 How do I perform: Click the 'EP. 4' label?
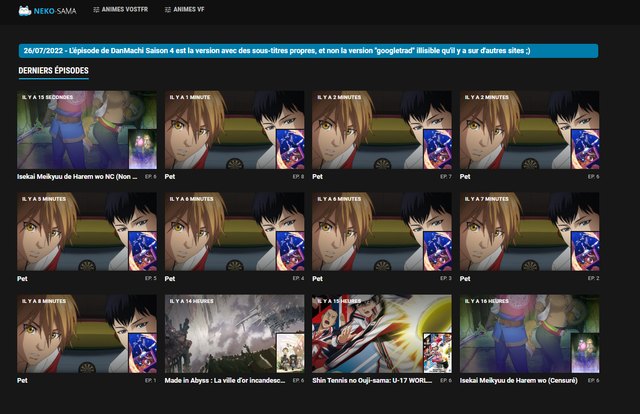point(299,278)
